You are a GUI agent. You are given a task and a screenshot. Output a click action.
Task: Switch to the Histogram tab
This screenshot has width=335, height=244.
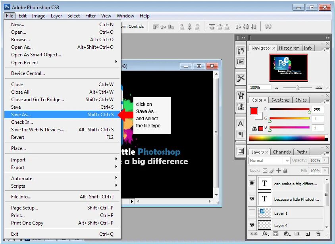[x=289, y=48]
